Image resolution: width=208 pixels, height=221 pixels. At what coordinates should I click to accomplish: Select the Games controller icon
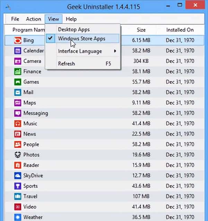18,82
